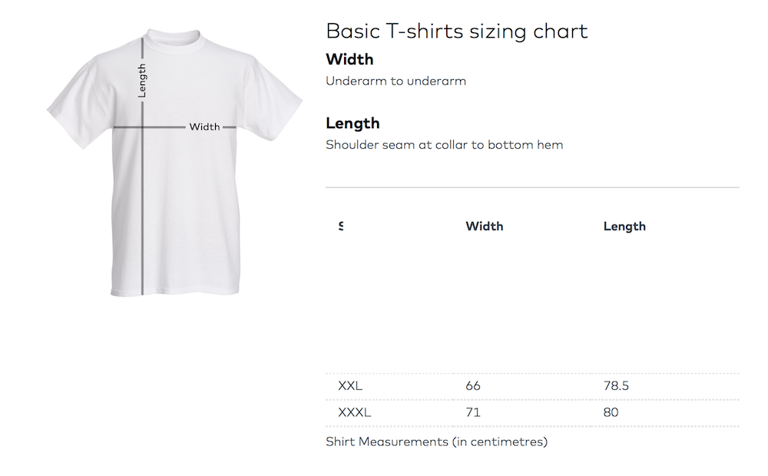Click the XXXL width value 71
The image size is (768, 476).
[473, 412]
